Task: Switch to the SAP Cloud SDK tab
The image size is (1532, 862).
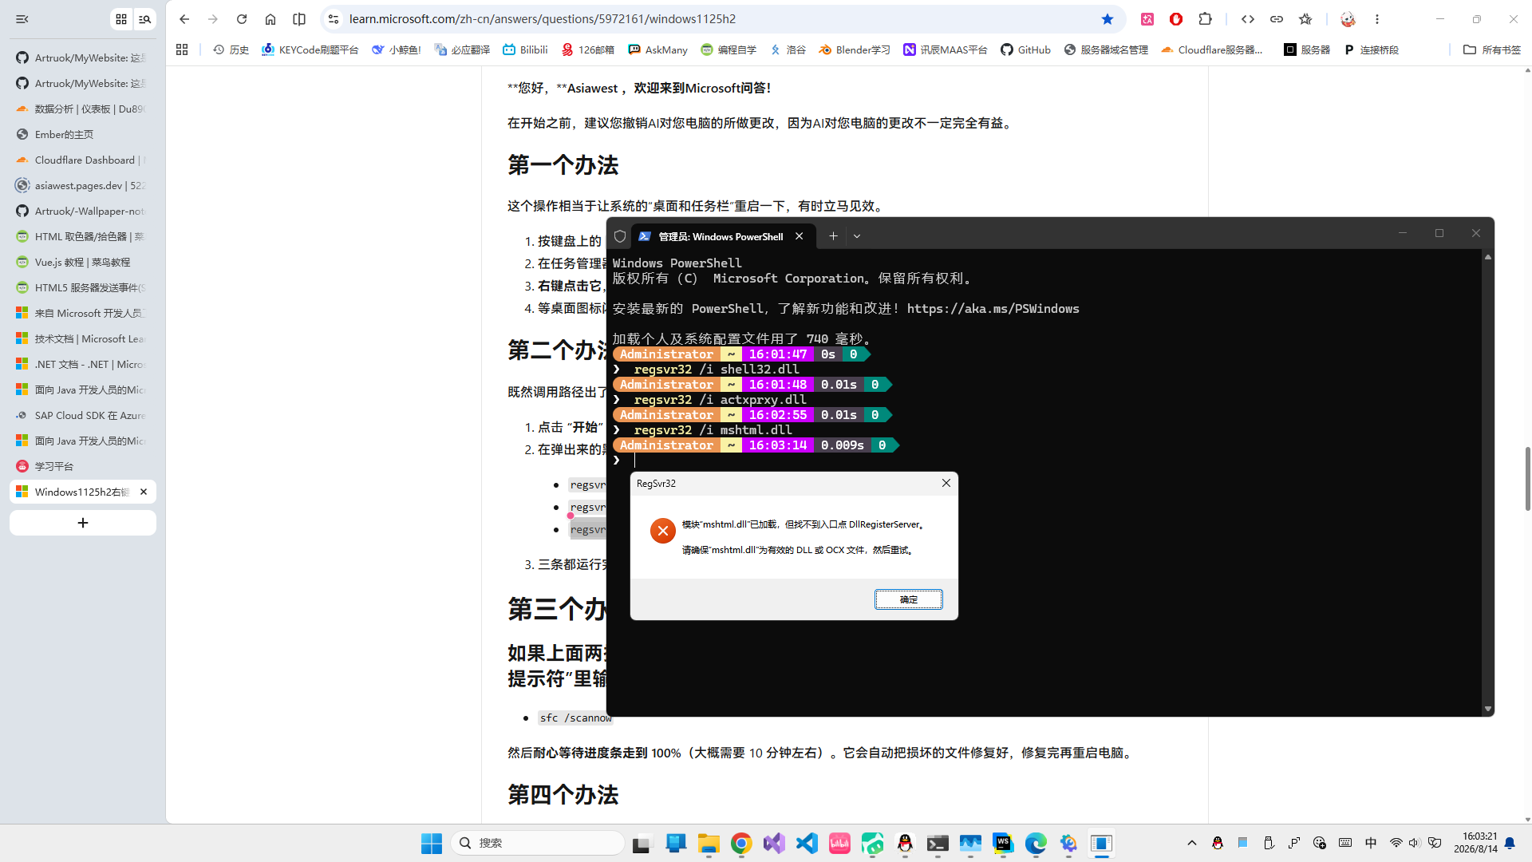Action: [x=83, y=415]
